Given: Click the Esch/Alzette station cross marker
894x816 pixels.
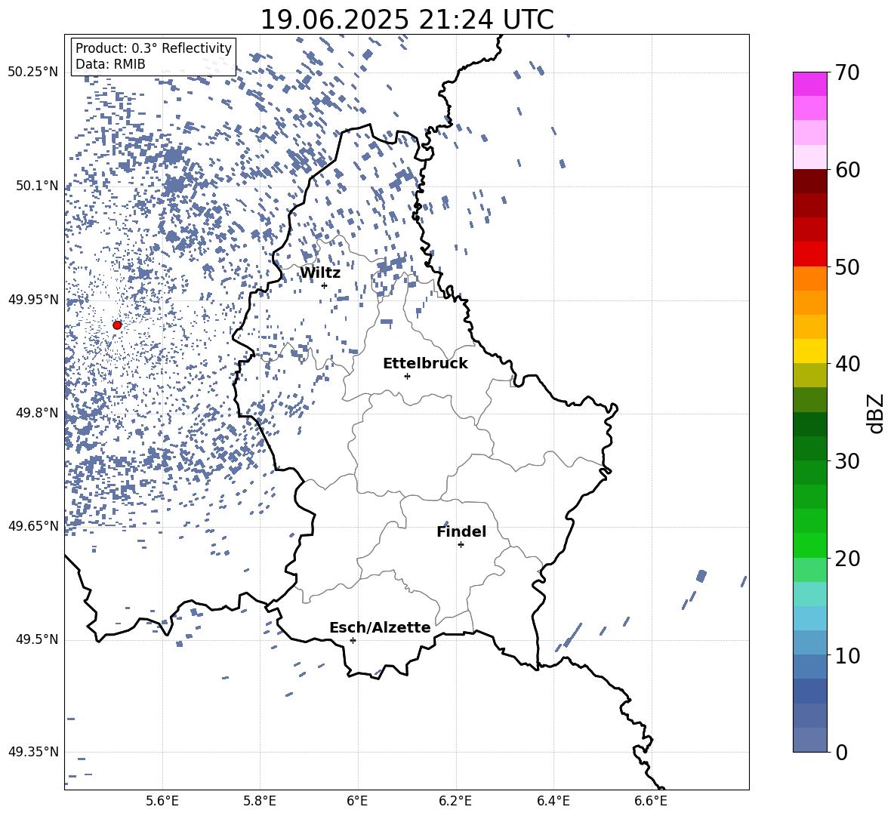Looking at the screenshot, I should [353, 640].
